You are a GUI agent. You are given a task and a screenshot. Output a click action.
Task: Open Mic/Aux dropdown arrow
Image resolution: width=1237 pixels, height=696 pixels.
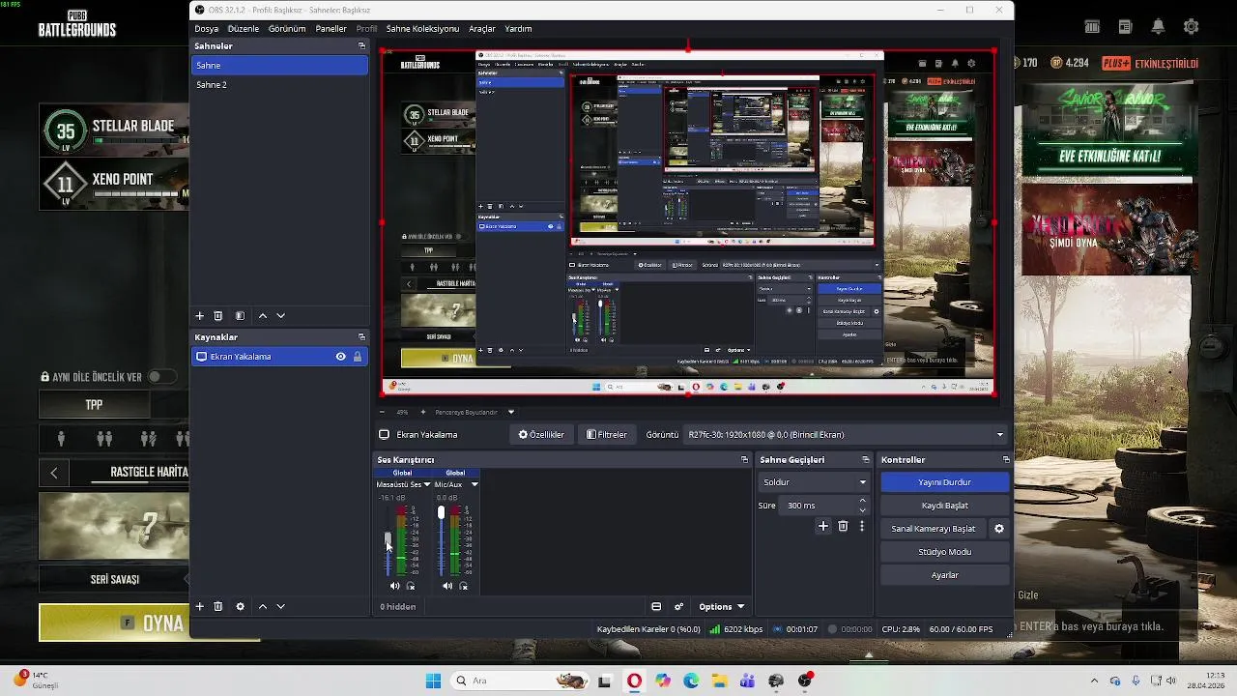coord(475,484)
